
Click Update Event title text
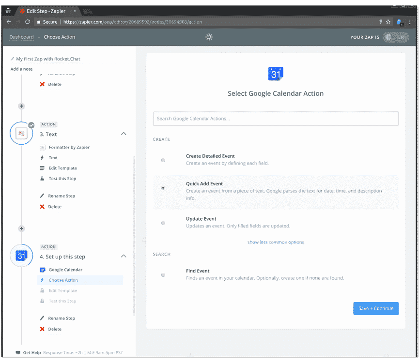[201, 219]
